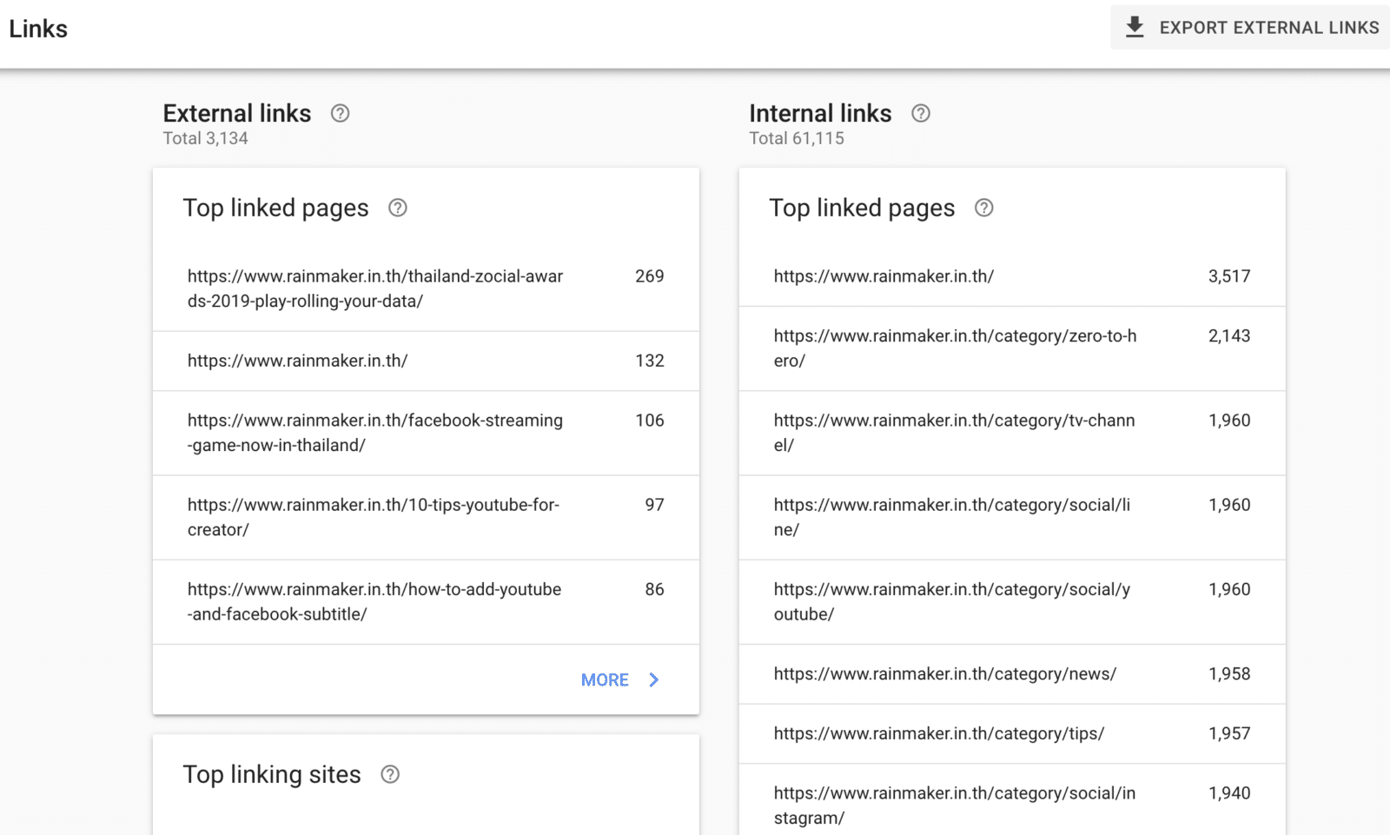Select the 10-tips-youtube-for-creator row
The width and height of the screenshot is (1390, 835).
coord(426,517)
